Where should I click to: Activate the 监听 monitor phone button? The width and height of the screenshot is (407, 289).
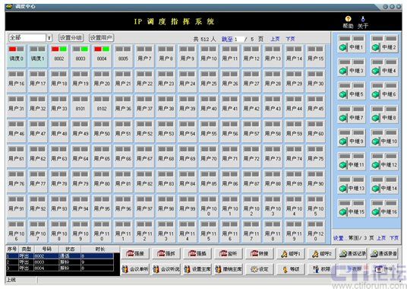click(228, 253)
